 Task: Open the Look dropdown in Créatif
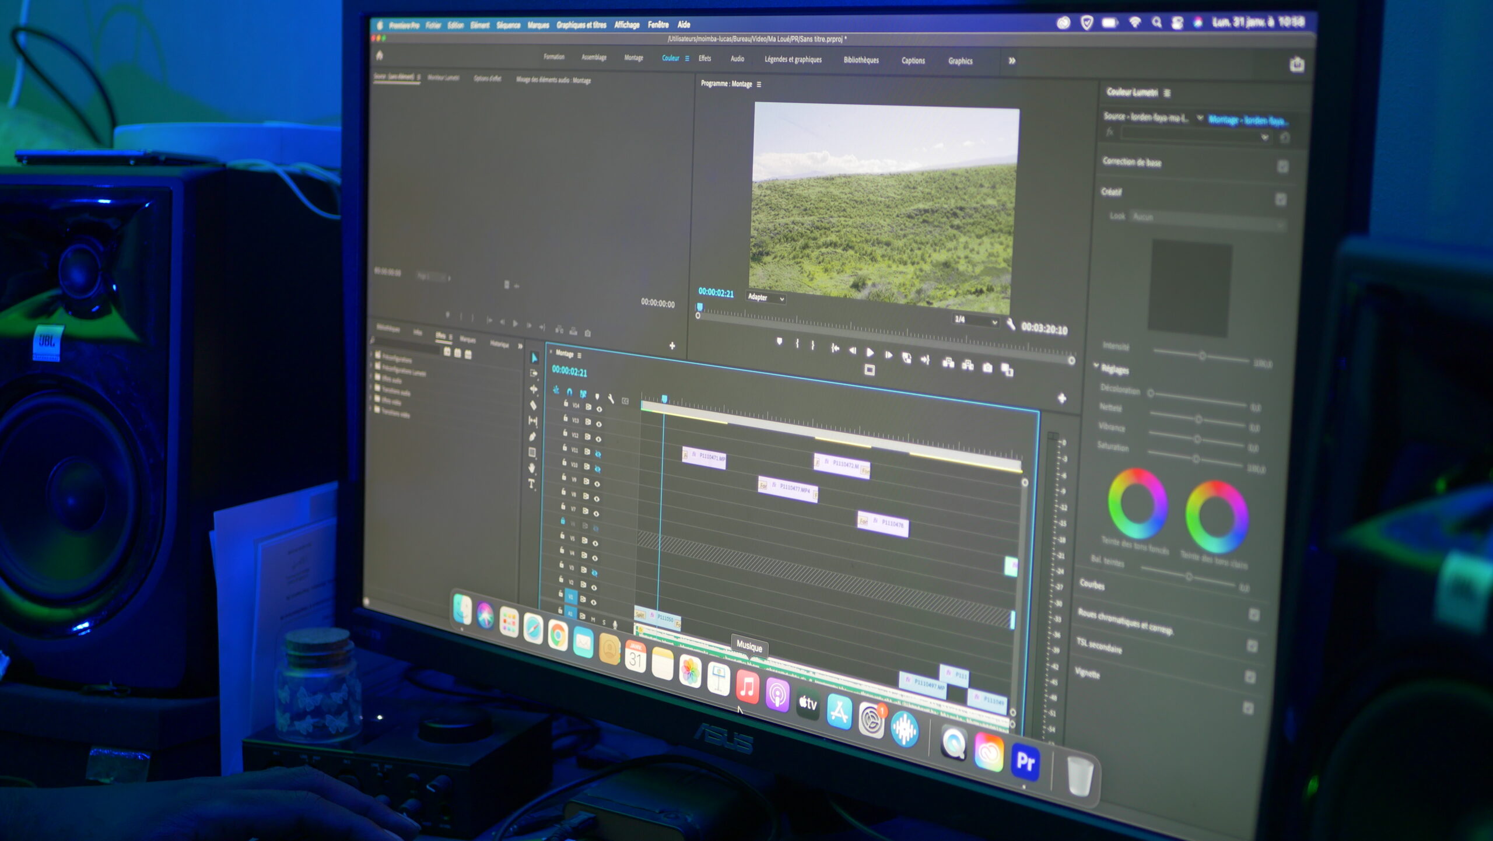pos(1208,220)
